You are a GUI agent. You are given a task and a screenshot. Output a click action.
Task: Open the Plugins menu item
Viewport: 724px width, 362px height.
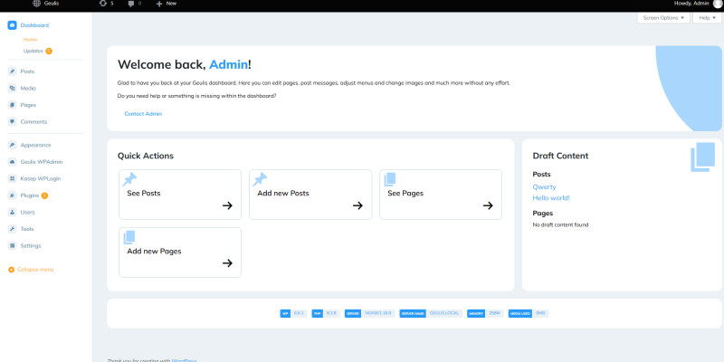[30, 195]
